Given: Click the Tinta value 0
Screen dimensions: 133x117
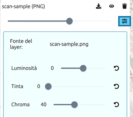Looking at the screenshot, I should [39, 86].
